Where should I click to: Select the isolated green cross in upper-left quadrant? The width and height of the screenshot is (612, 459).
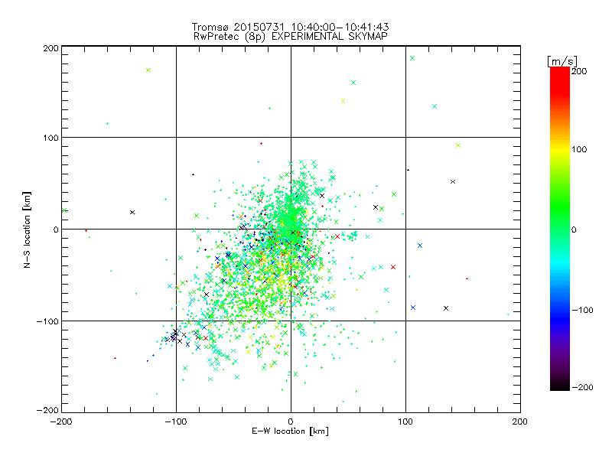(148, 70)
